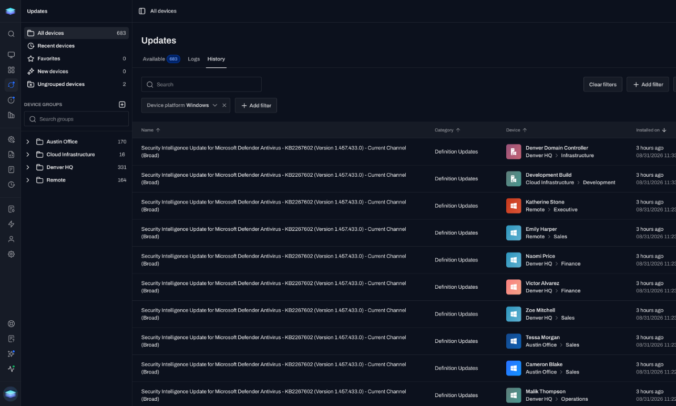Toggle the sidebar panel icon beside All devices
Screen dimensions: 676x406
pyautogui.click(x=142, y=11)
